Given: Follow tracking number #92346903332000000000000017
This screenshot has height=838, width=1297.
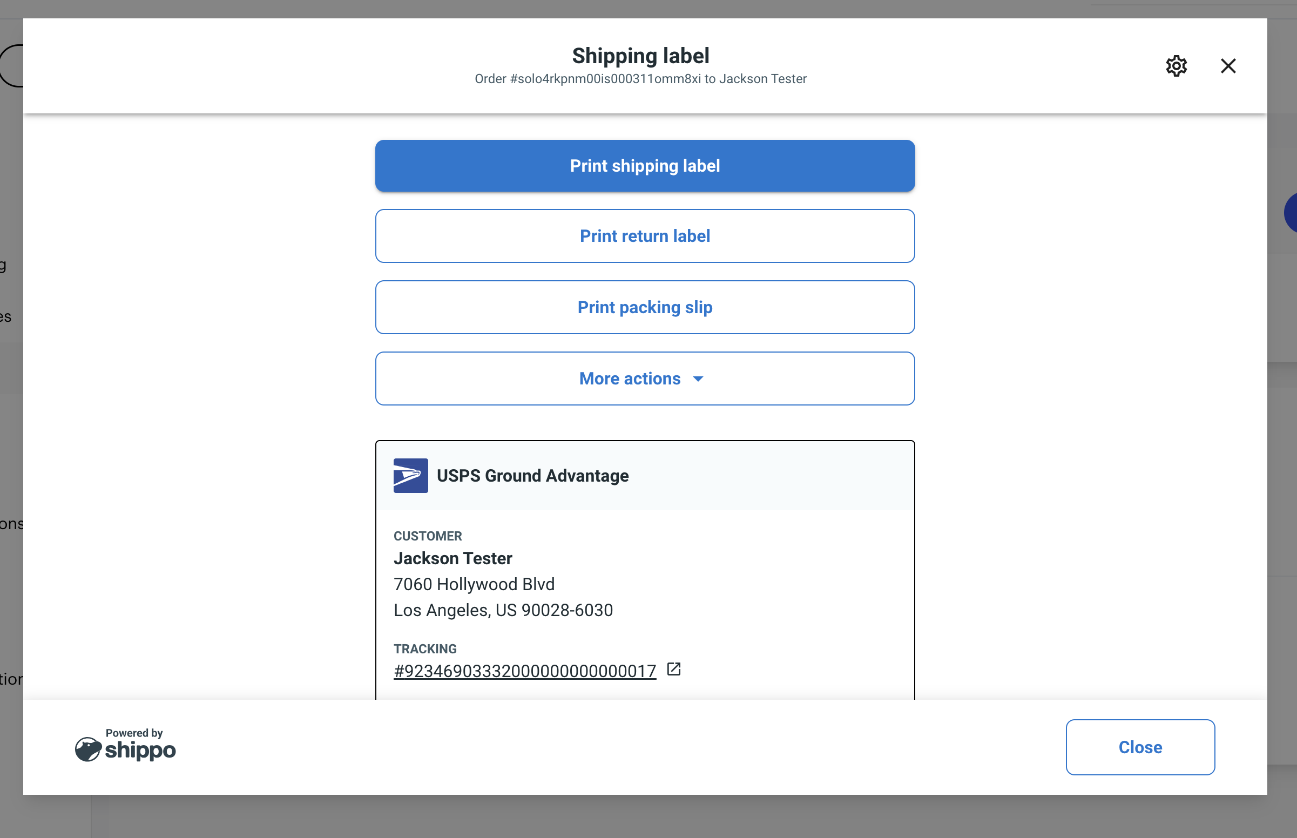Looking at the screenshot, I should pyautogui.click(x=524, y=671).
